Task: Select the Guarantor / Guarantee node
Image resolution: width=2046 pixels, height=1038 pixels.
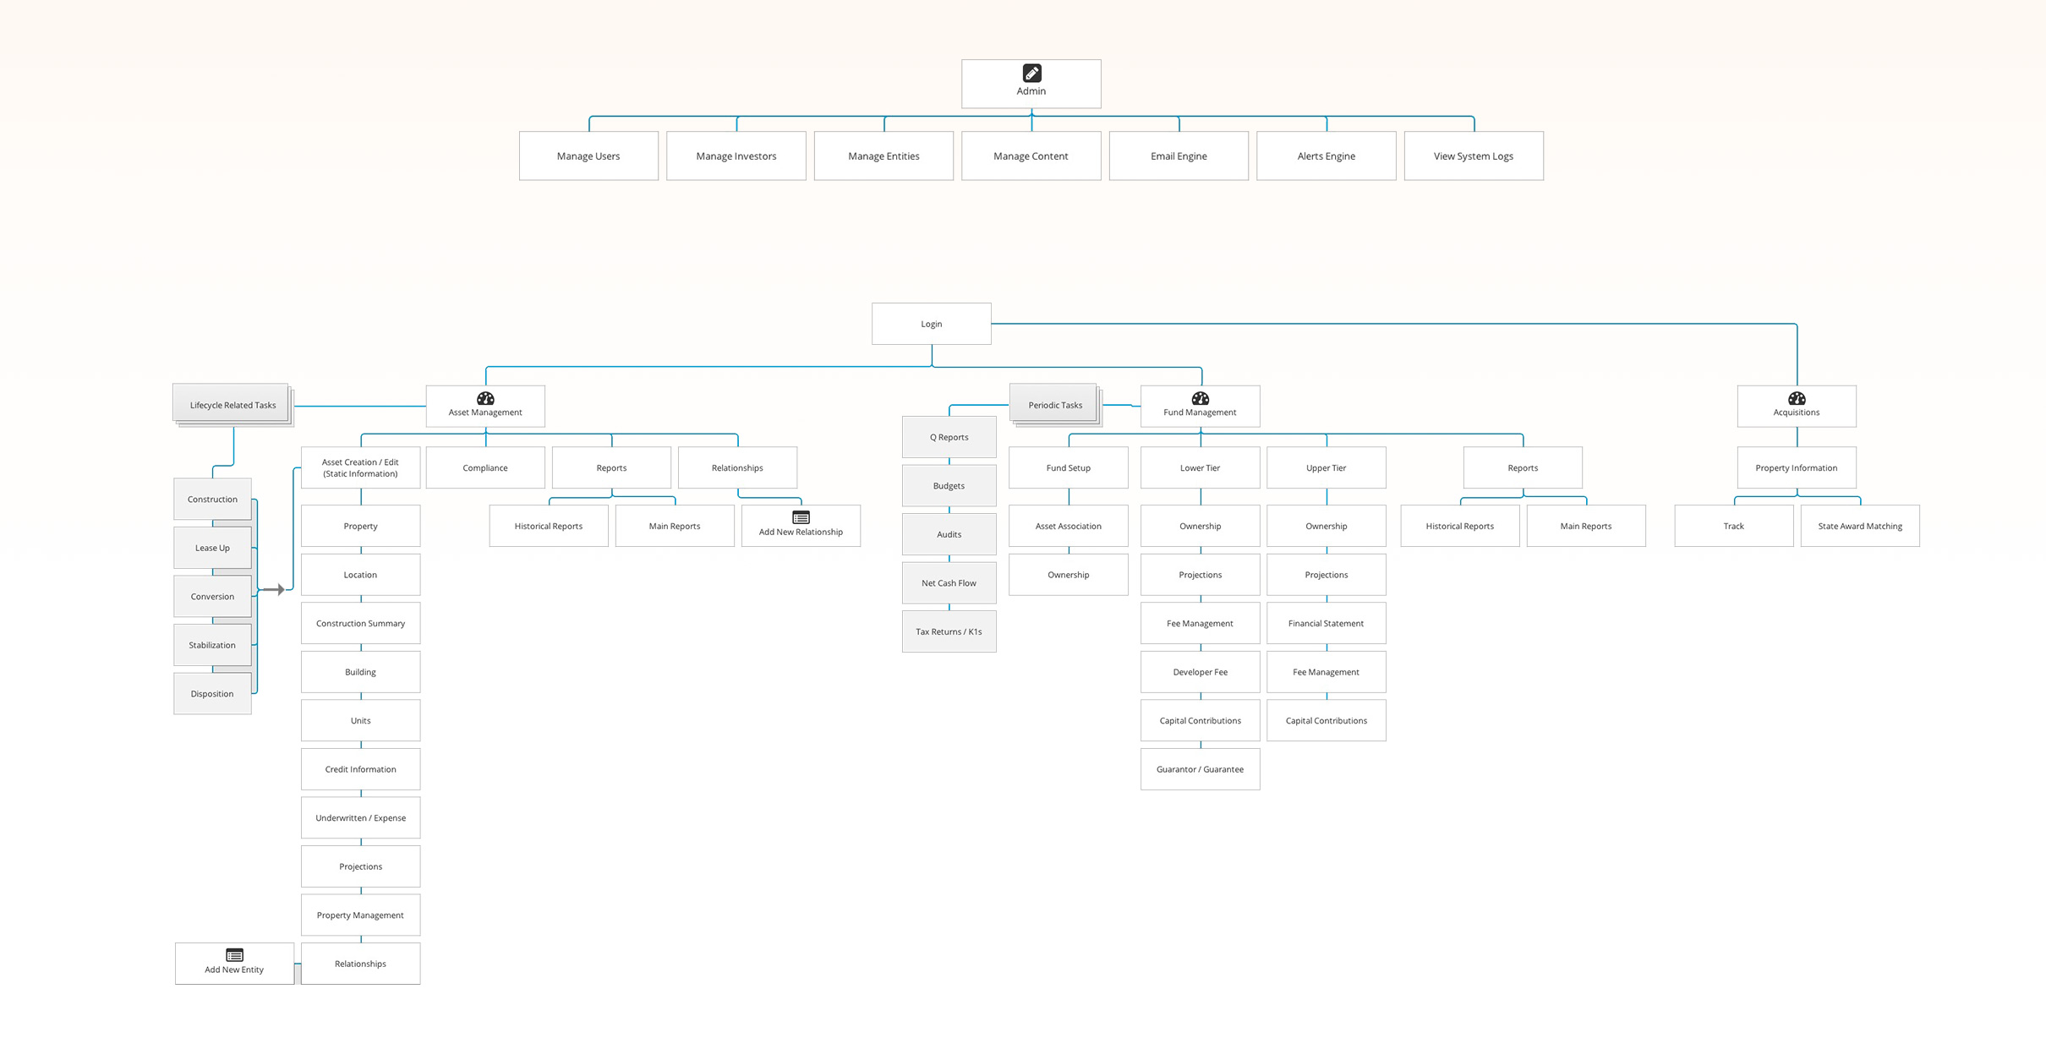Action: coord(1200,768)
